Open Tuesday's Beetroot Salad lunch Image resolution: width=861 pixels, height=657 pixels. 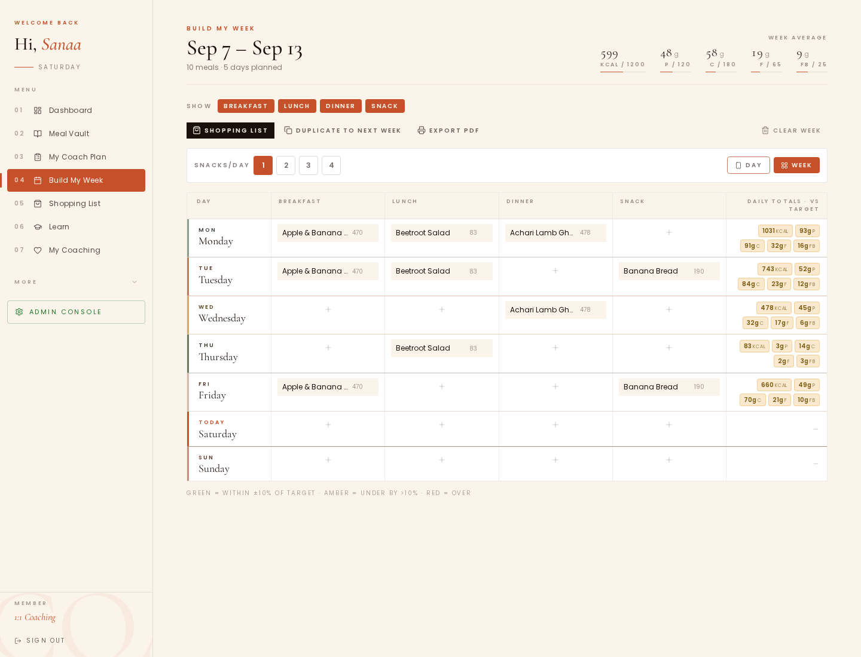click(442, 271)
